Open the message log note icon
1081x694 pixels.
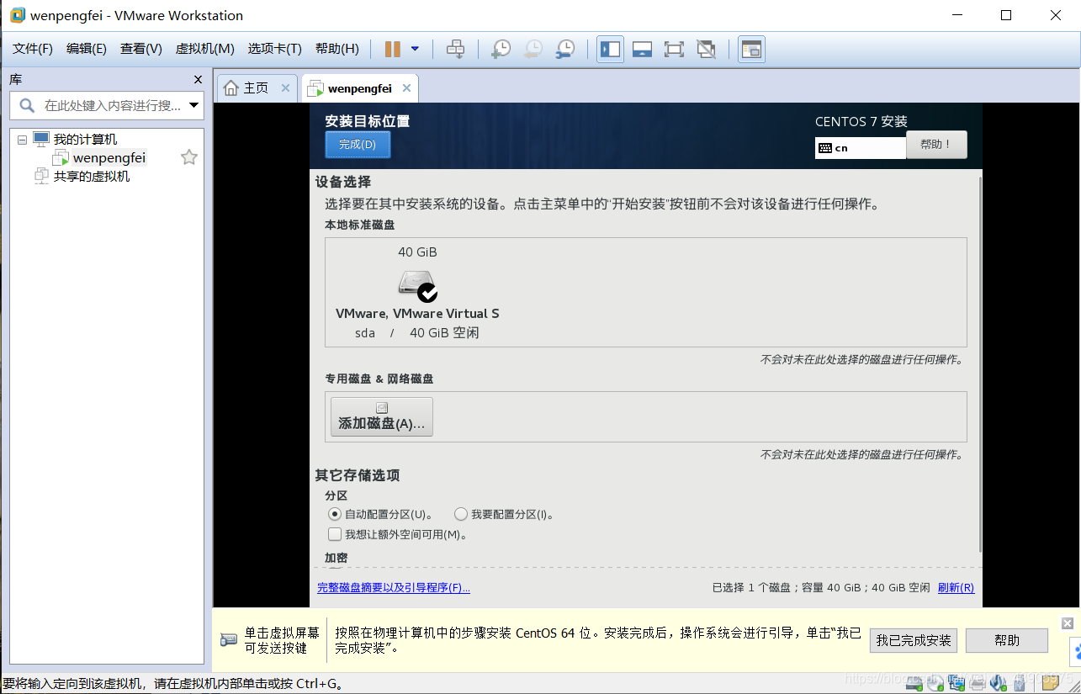tap(1050, 682)
